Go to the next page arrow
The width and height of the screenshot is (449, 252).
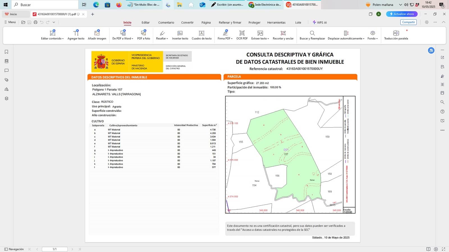click(72, 249)
